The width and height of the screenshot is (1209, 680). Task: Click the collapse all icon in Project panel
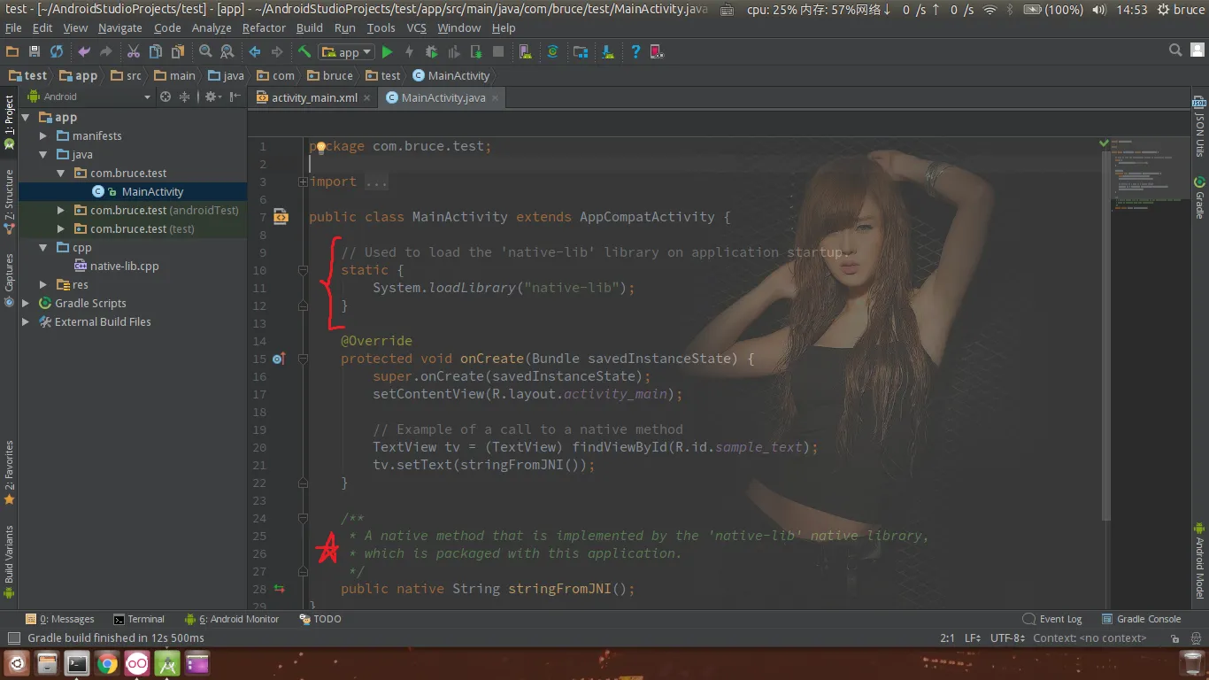(x=185, y=97)
